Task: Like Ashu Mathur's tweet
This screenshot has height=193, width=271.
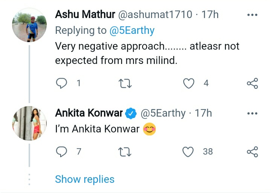Action: 188,83
